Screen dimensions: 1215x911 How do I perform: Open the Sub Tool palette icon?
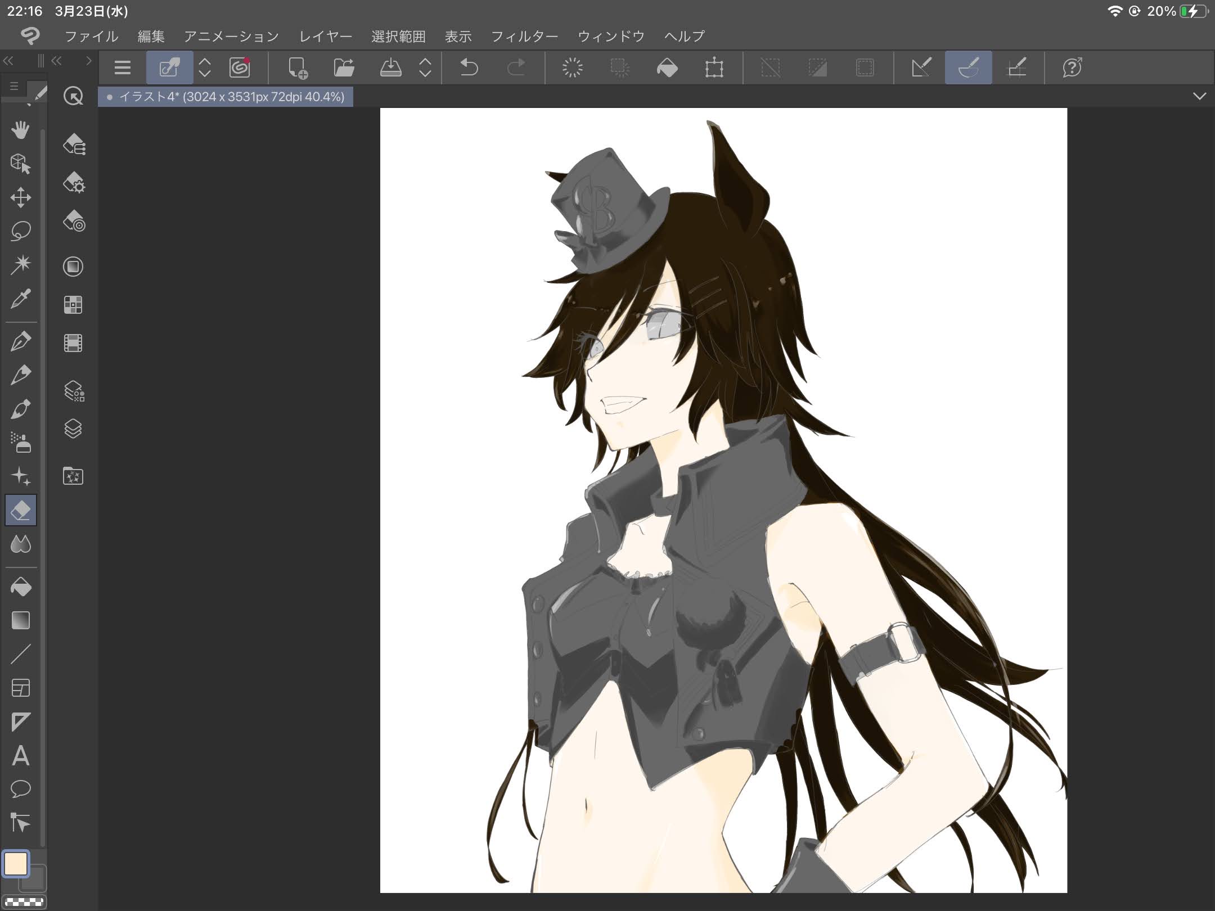73,145
